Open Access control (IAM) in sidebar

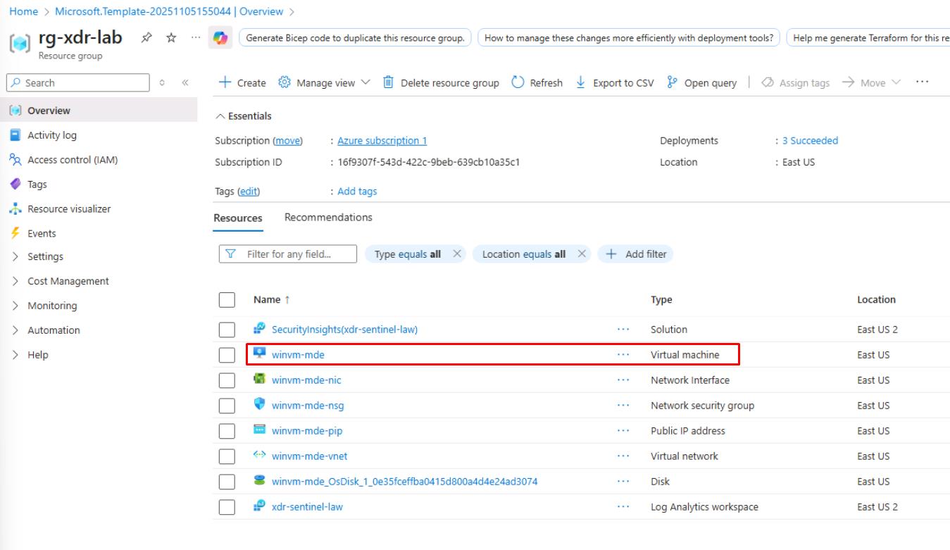pyautogui.click(x=72, y=160)
